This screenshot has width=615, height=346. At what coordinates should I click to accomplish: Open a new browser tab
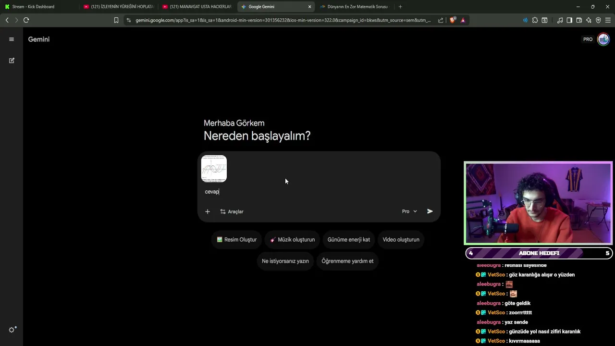coord(400,7)
